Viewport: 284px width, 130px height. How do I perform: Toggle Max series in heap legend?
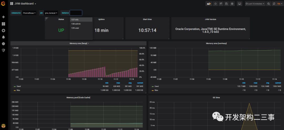coord(18,90)
